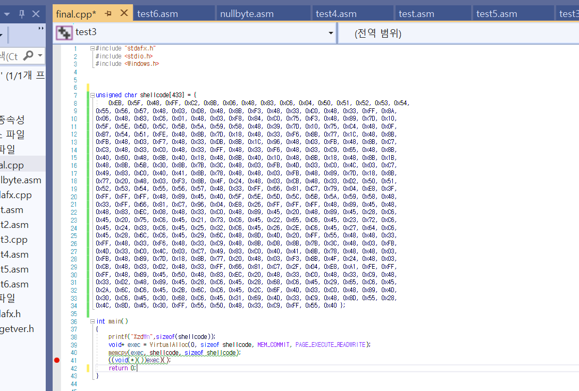The image size is (579, 391).
Task: Open the test3 scope dropdown
Action: pos(331,33)
